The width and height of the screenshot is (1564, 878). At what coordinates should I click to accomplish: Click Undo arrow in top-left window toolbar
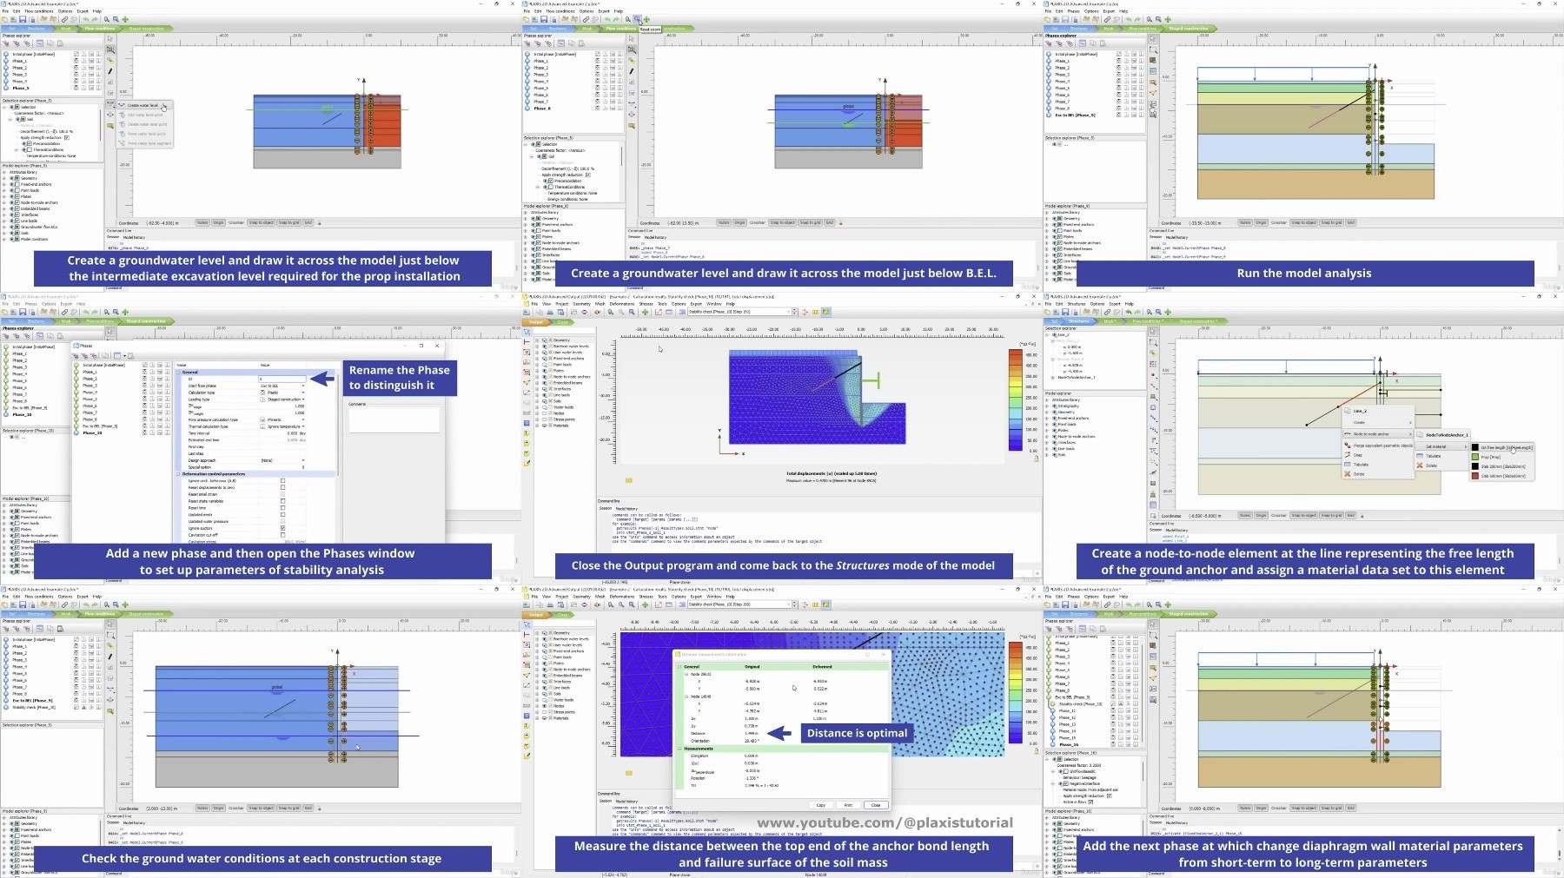[x=86, y=19]
